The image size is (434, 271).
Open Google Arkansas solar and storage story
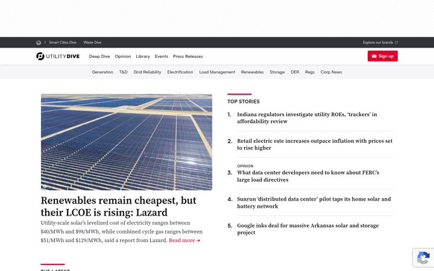point(308,229)
